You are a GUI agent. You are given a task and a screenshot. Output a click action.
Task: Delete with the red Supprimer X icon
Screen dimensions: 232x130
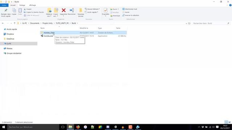click(x=64, y=10)
